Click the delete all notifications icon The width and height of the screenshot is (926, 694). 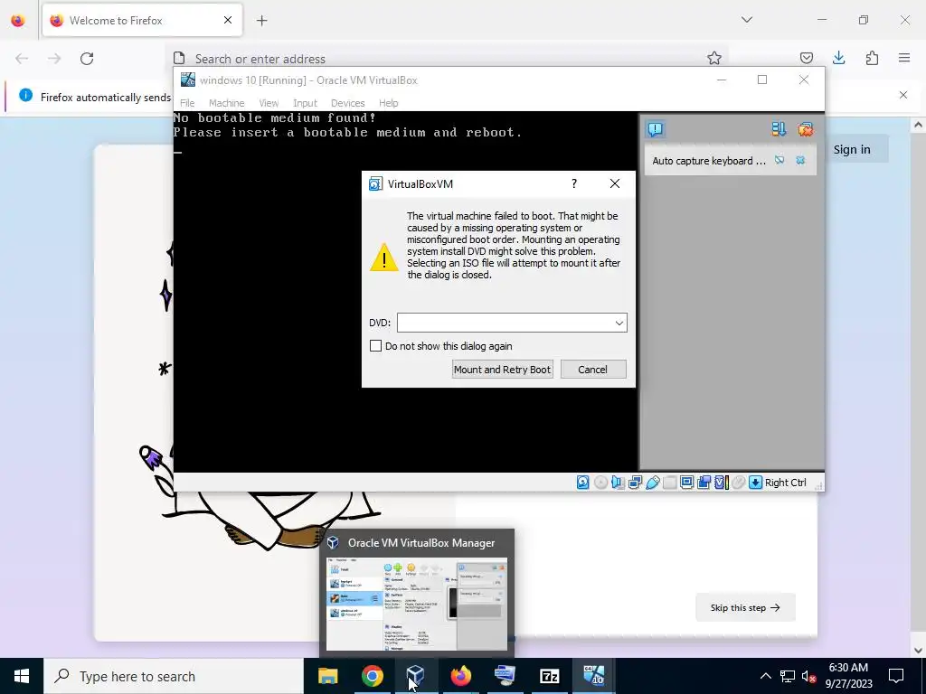click(x=806, y=129)
